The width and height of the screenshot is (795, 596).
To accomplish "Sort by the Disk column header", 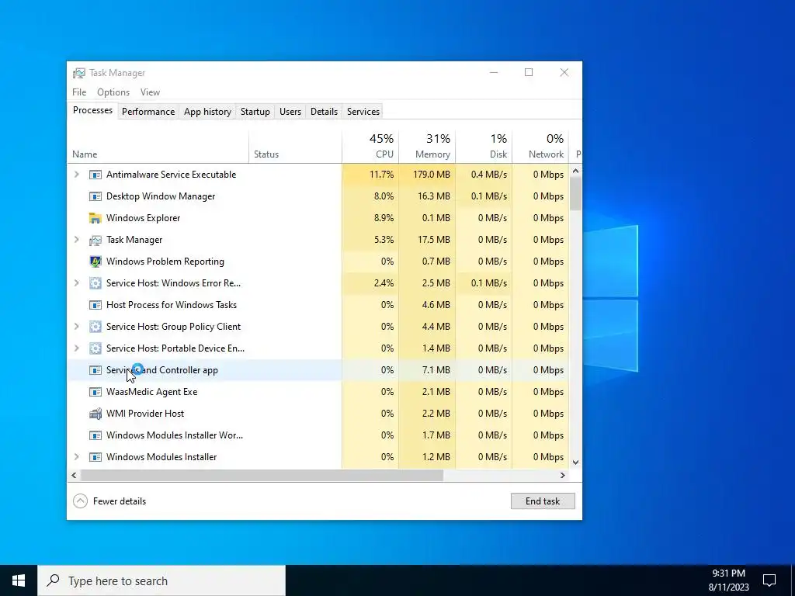I will [x=484, y=147].
